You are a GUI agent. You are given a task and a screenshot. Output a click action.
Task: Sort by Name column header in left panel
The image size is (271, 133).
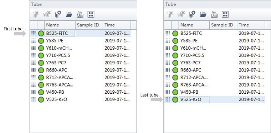[x=60, y=25]
